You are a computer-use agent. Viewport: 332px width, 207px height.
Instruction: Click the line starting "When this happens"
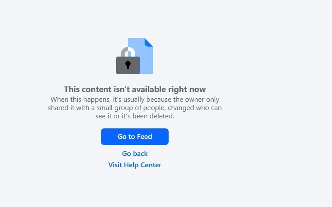click(x=135, y=100)
